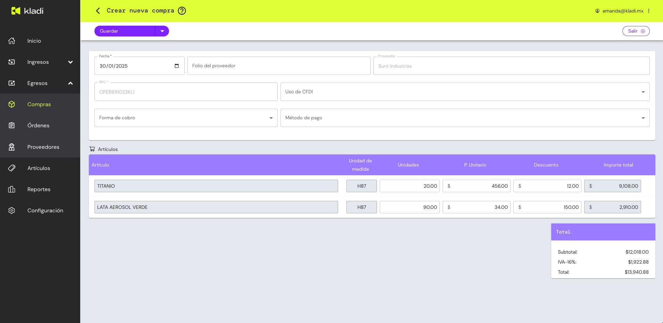The image size is (663, 323).
Task: Click the Ingresos sidebar icon
Action: coord(12,62)
